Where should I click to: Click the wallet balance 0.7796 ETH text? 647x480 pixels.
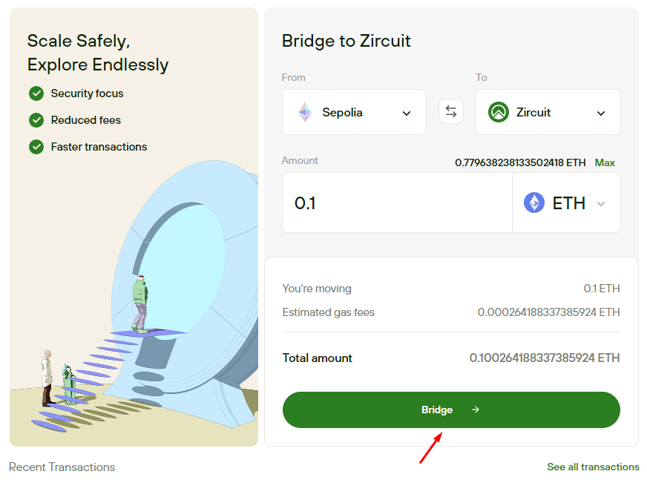[520, 162]
